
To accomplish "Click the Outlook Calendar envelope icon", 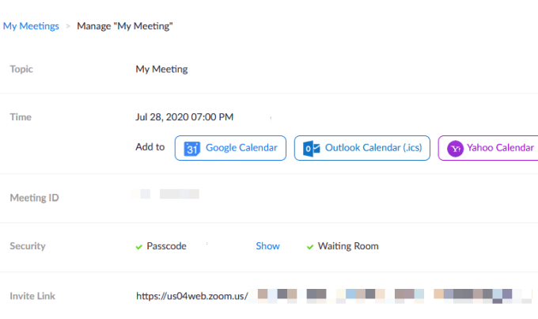I will point(311,148).
